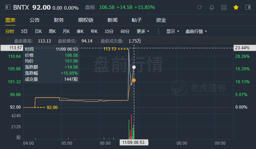Refresh the BNTX quote data

point(199,7)
